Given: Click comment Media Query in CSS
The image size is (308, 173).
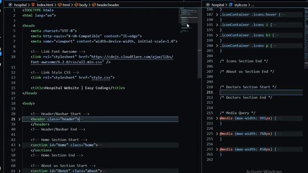Looking at the screenshot, I should point(238,113).
